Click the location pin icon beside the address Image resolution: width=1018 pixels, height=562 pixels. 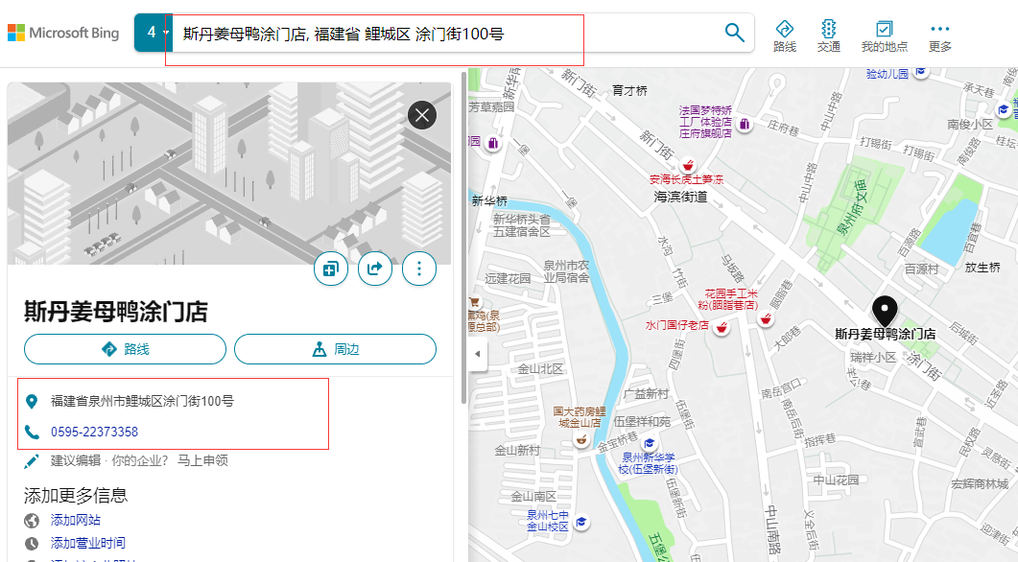pos(31,402)
